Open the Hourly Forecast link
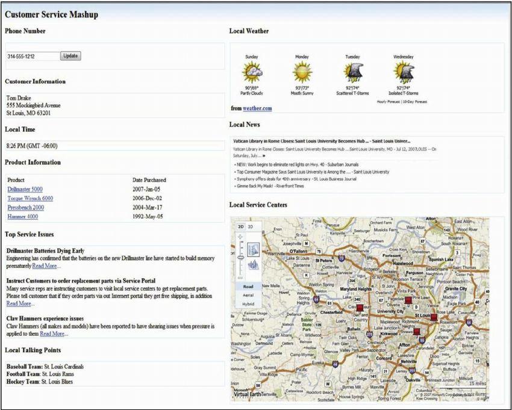 389,102
